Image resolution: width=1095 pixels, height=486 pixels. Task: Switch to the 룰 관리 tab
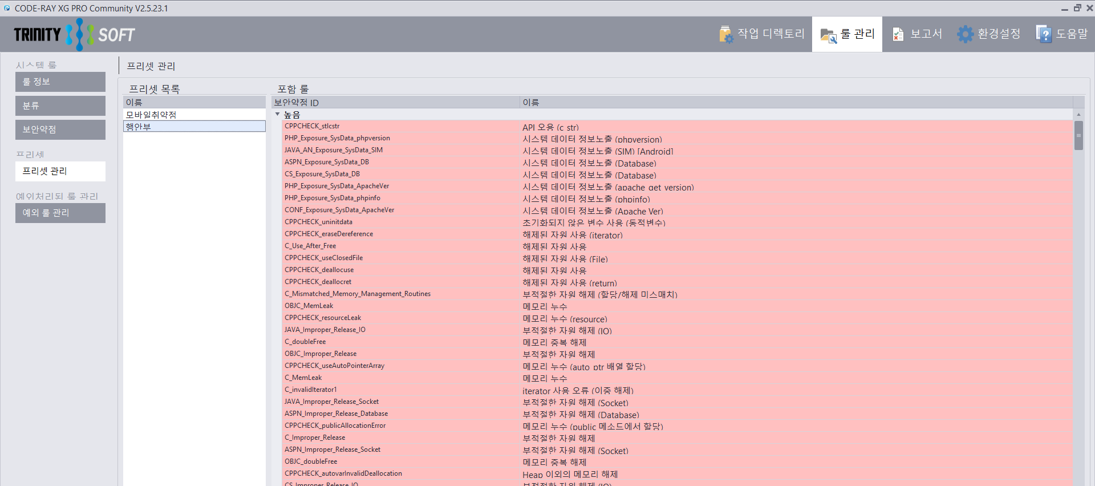coord(847,34)
